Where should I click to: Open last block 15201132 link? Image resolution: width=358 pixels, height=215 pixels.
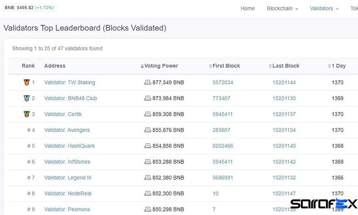284,177
